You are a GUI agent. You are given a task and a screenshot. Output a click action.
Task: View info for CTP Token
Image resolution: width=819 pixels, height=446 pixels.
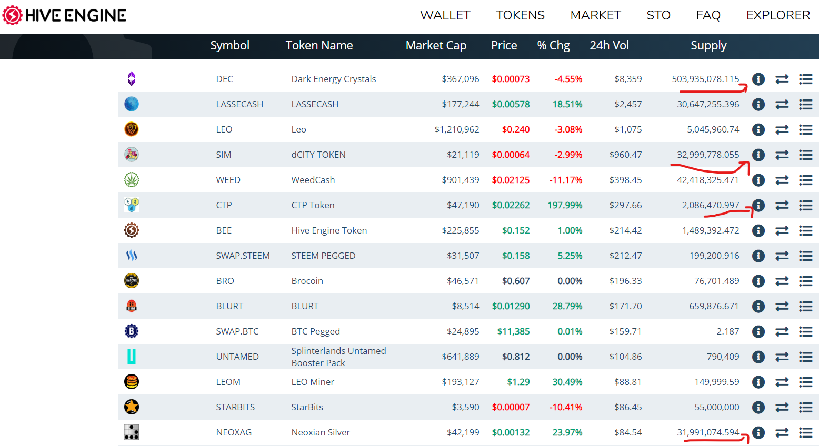click(758, 205)
